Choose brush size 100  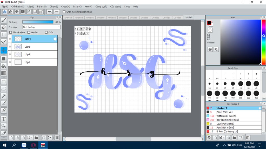pyautogui.click(x=225, y=93)
